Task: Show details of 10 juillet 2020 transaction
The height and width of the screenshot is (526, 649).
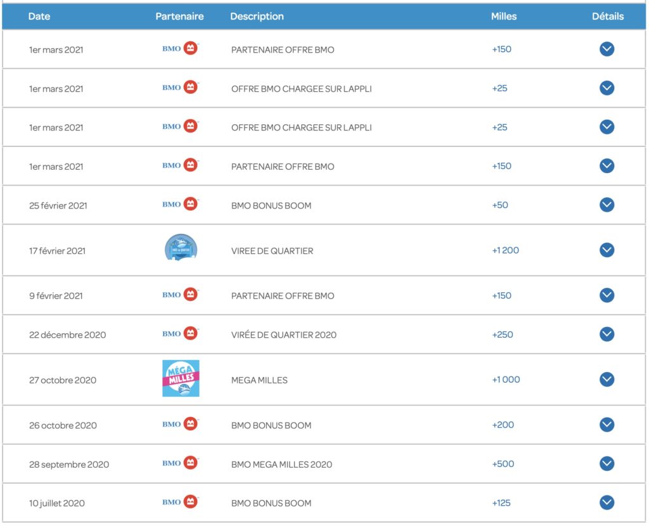Action: (x=607, y=503)
